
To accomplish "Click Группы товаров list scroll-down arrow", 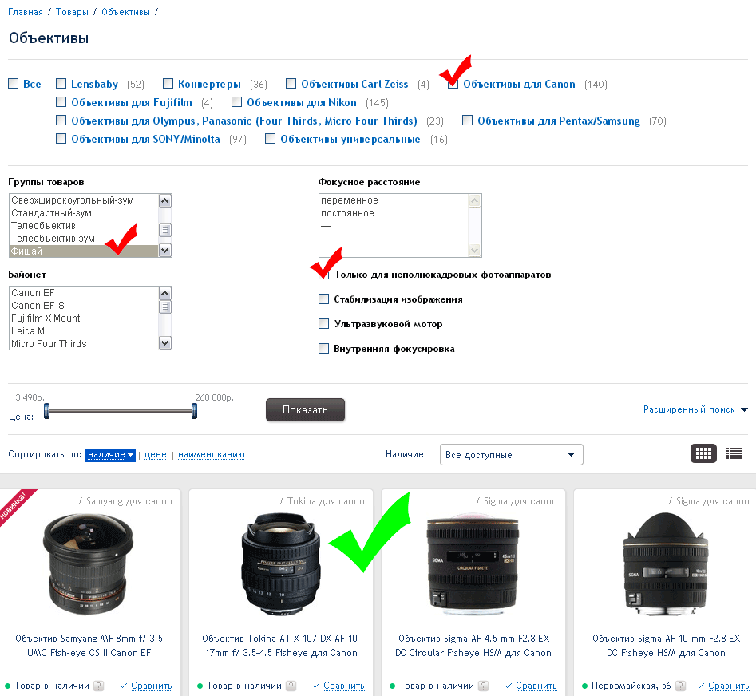I will [165, 250].
